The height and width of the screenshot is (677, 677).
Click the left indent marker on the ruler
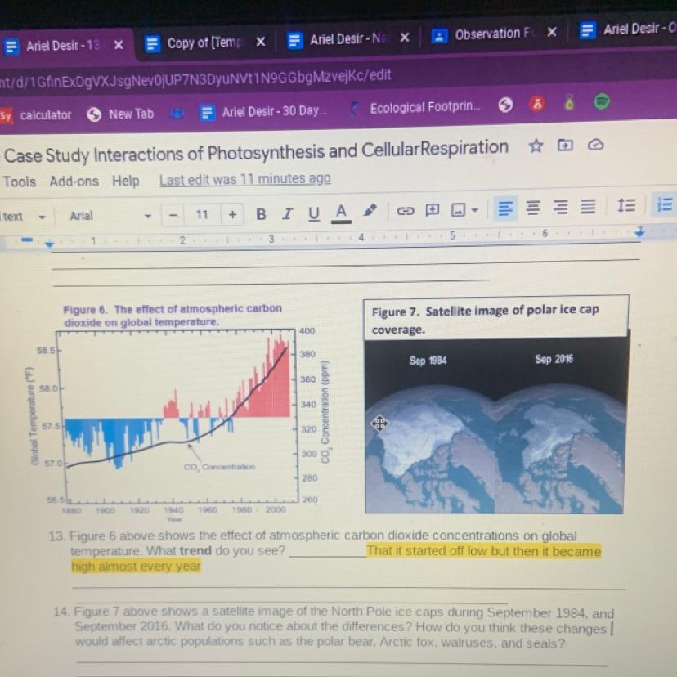50,244
